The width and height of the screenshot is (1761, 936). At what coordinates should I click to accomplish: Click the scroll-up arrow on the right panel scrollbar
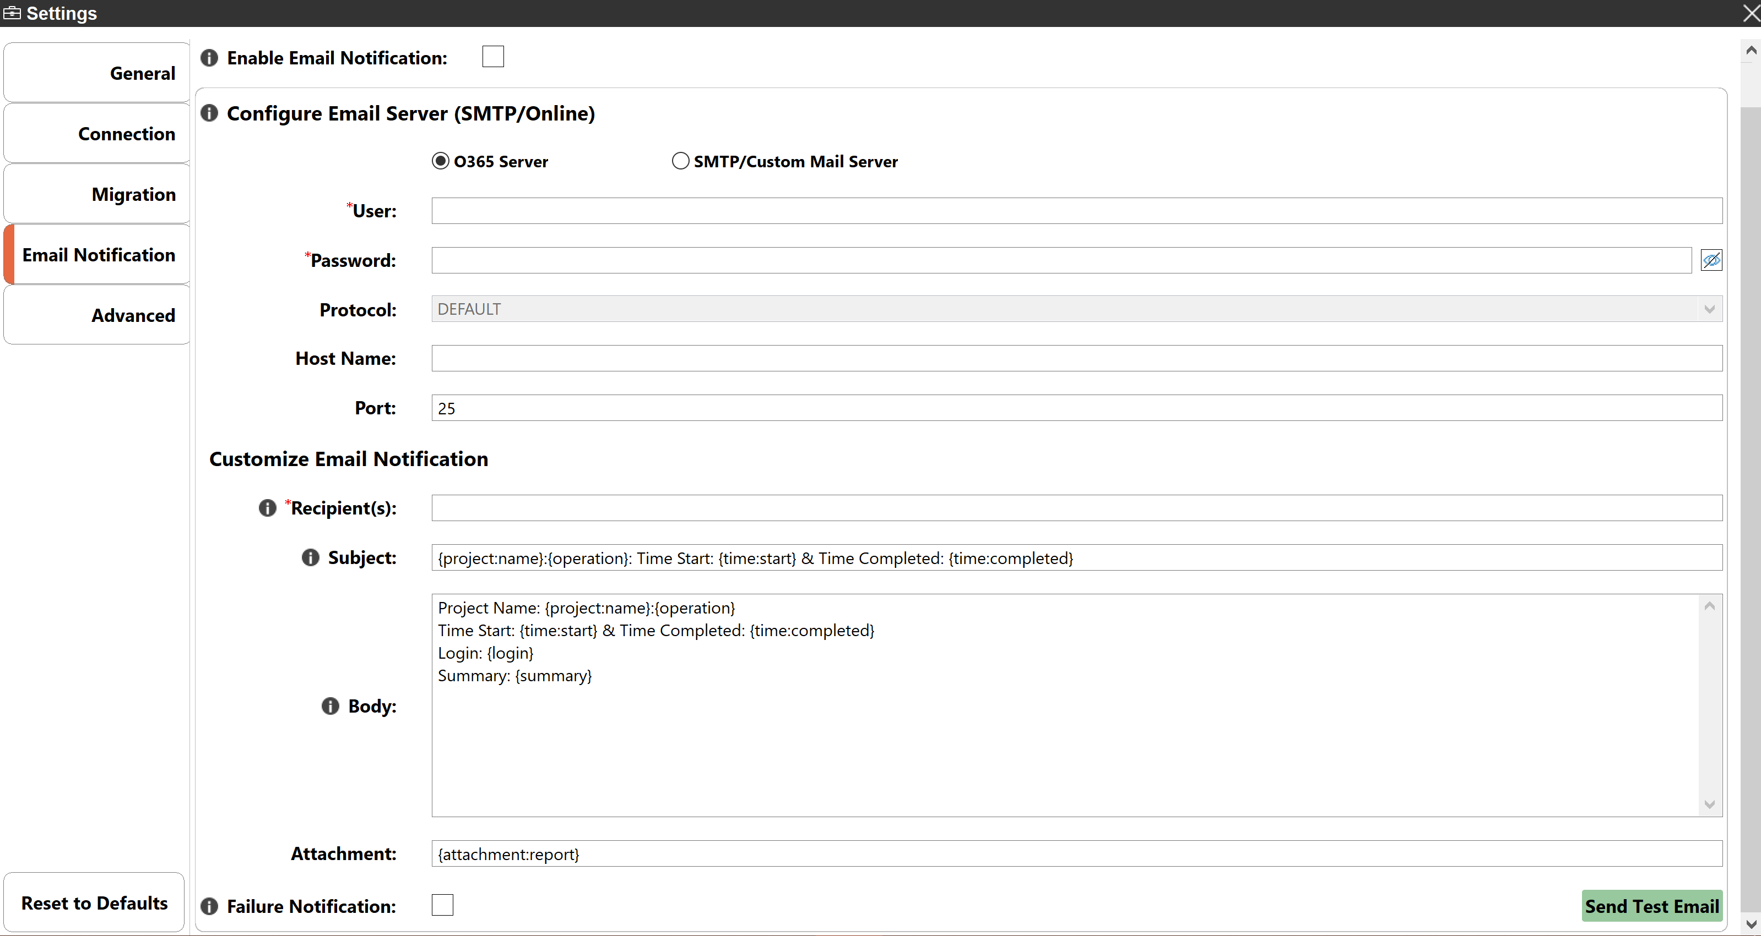(1751, 49)
